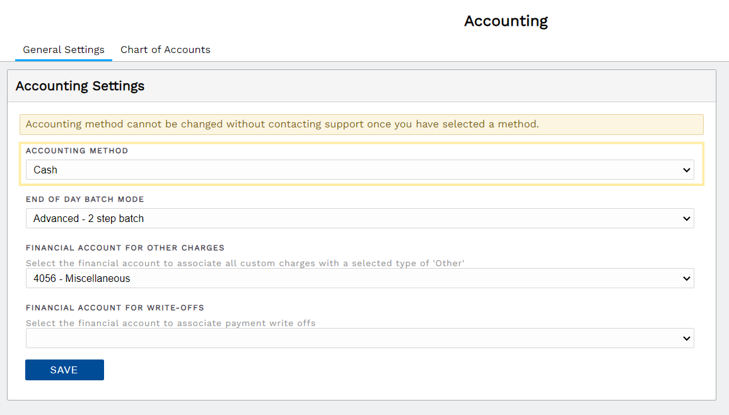
Task: Open the '4056 - Miscellaneous' account dropdown
Action: click(359, 278)
